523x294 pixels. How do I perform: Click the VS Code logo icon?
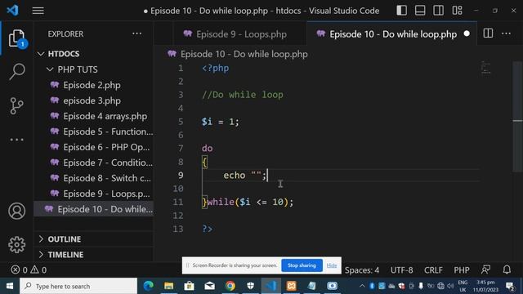13,11
